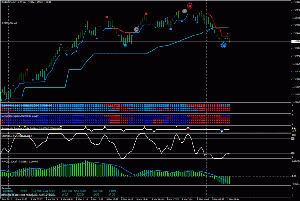Click the 7 Mar 2012 time axis label
Viewport: 300px width, 201px height.
point(6,199)
